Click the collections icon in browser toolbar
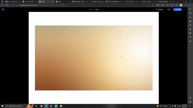 [x=172, y=5]
